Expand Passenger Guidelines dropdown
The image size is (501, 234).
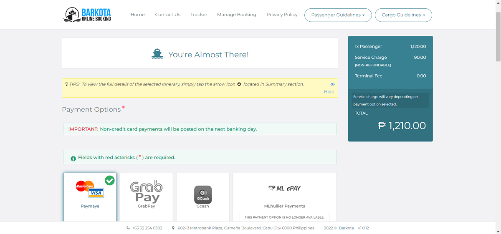point(338,15)
